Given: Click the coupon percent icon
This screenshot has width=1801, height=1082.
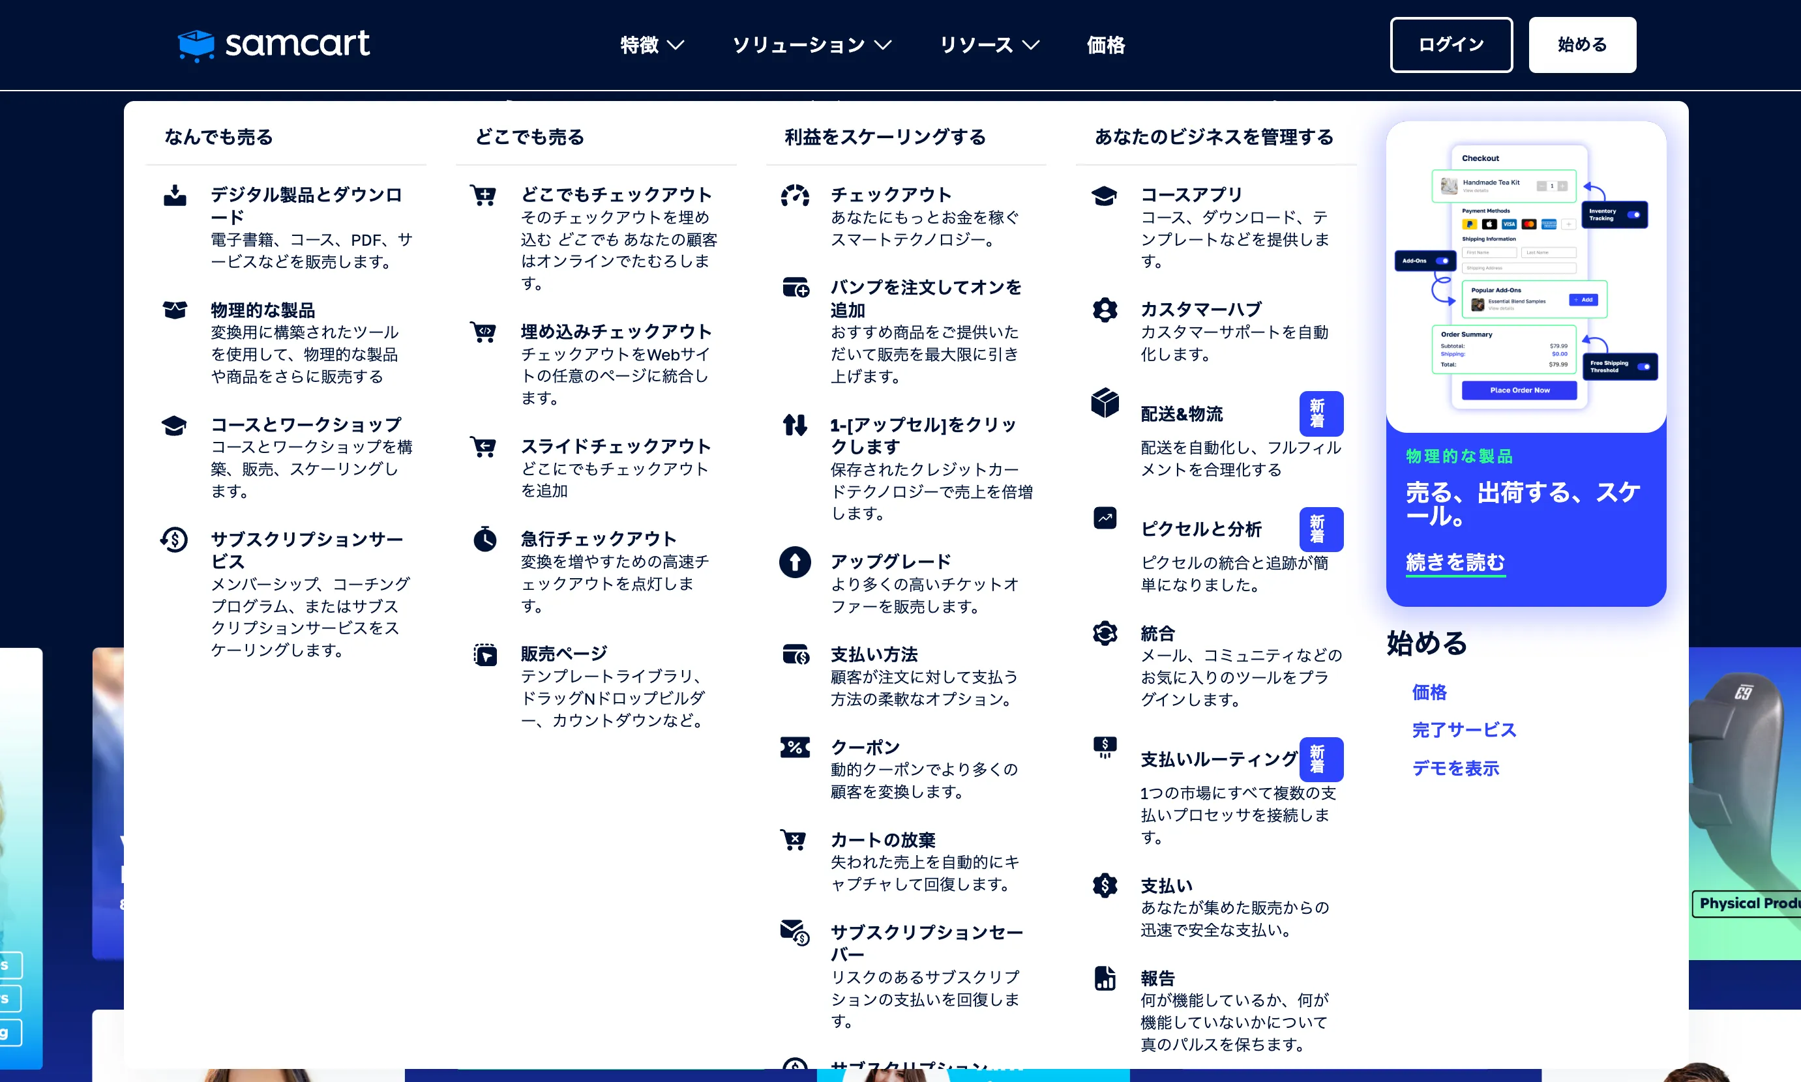Looking at the screenshot, I should [x=794, y=748].
